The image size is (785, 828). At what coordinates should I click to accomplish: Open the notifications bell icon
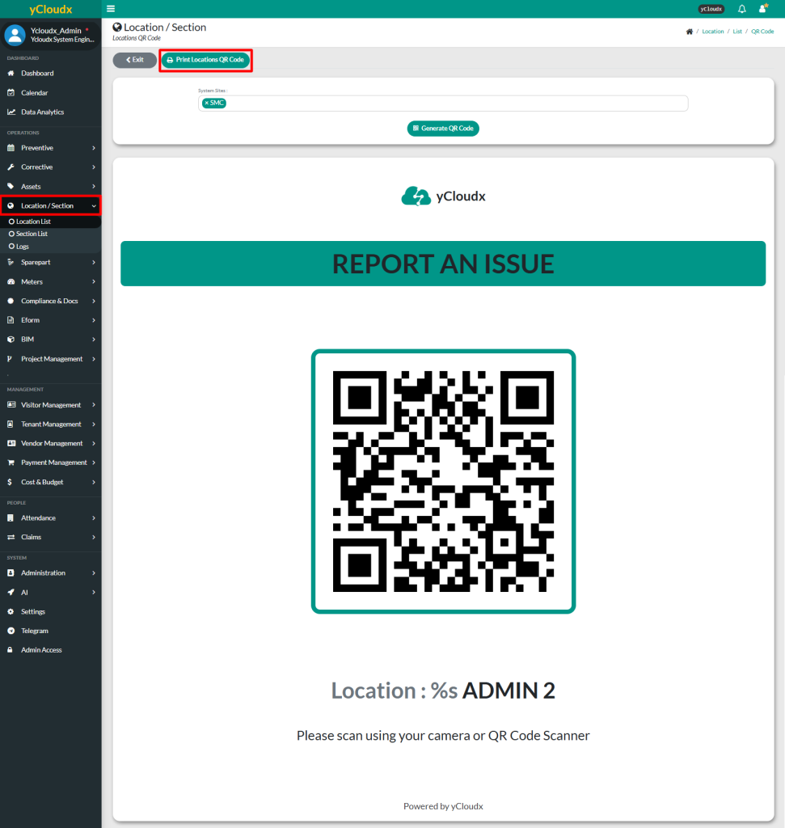pos(741,8)
